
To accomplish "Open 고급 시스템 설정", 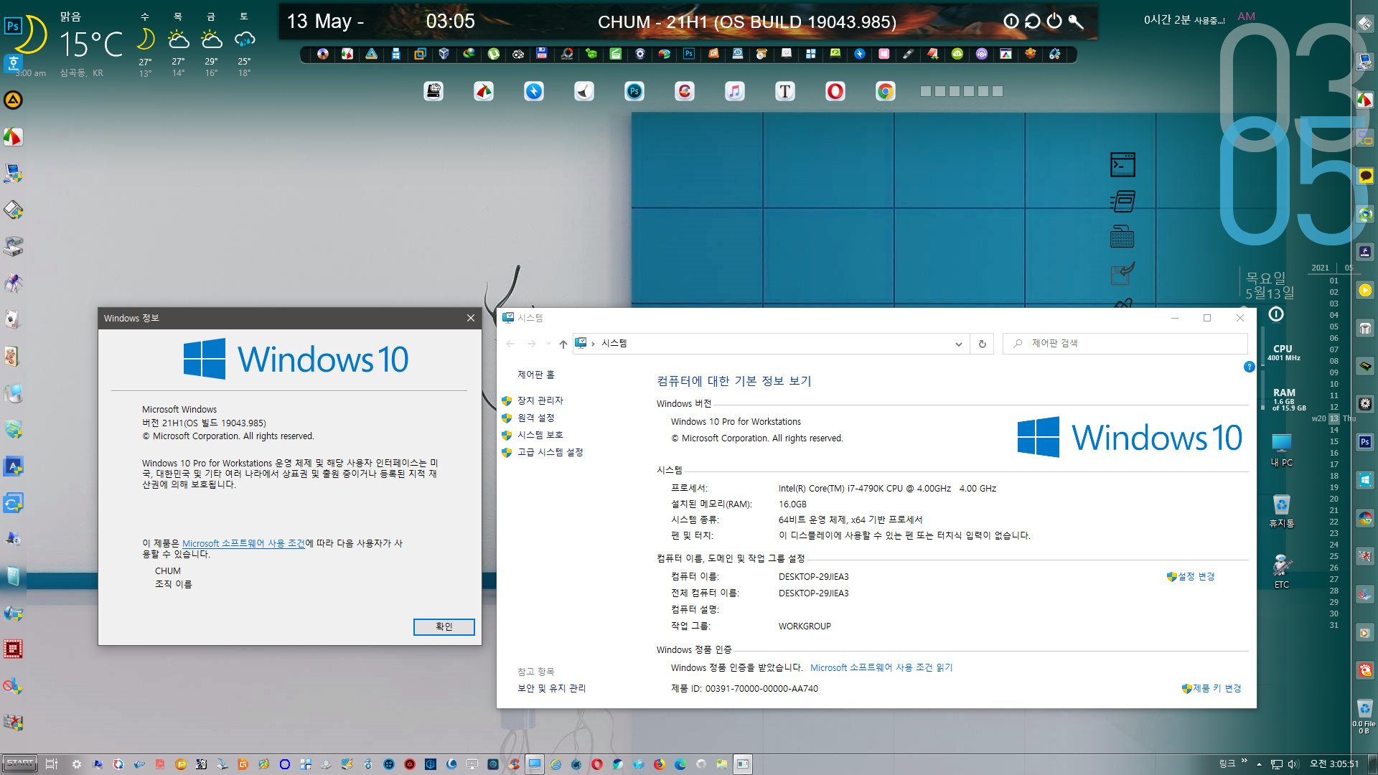I will (x=550, y=452).
